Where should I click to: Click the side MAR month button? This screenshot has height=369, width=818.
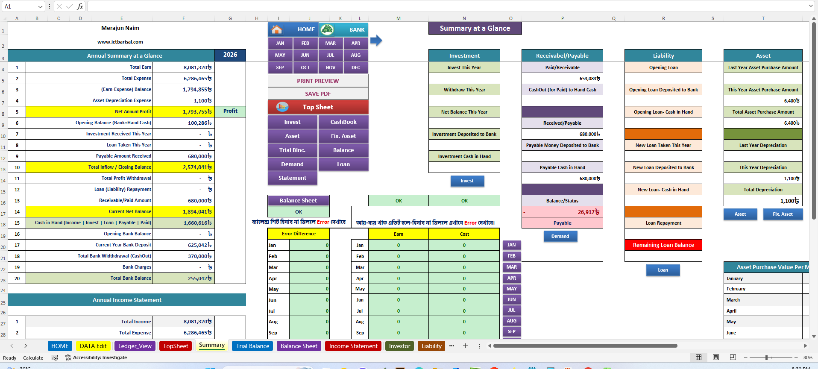pyautogui.click(x=512, y=267)
